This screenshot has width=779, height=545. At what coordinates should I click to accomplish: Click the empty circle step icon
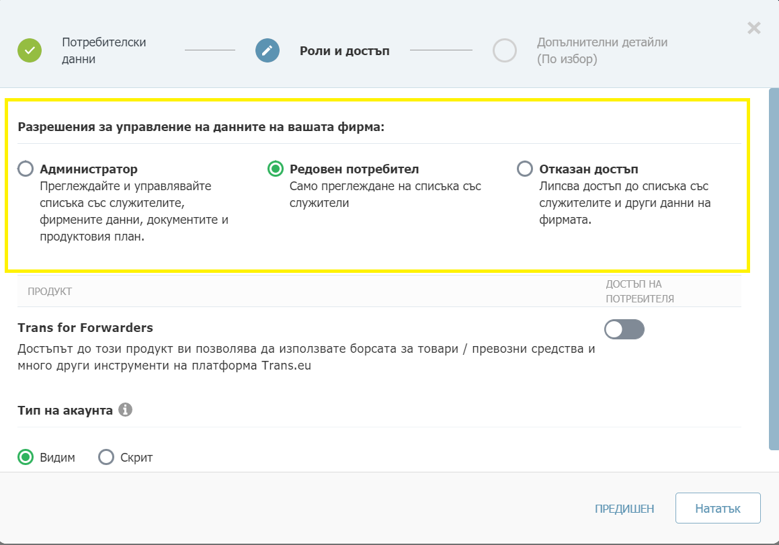(504, 50)
